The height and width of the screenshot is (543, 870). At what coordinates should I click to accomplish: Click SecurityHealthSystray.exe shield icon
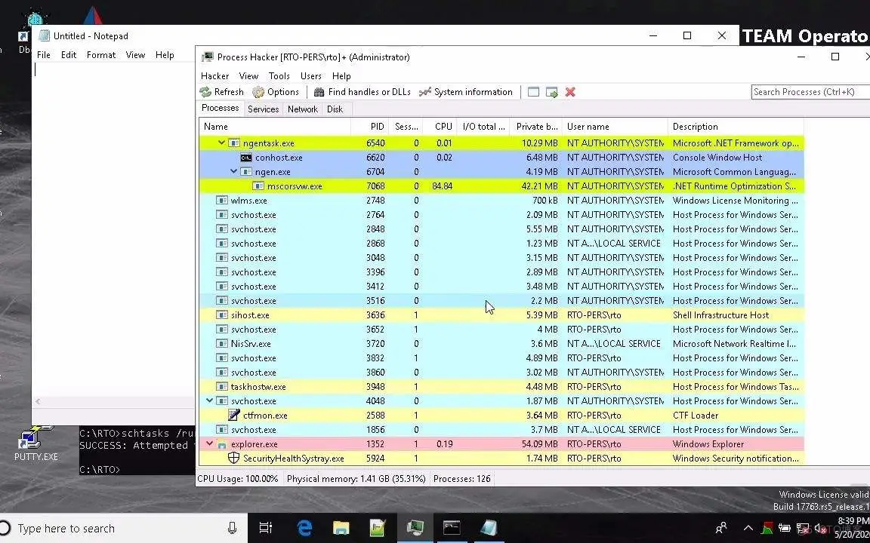click(x=233, y=459)
